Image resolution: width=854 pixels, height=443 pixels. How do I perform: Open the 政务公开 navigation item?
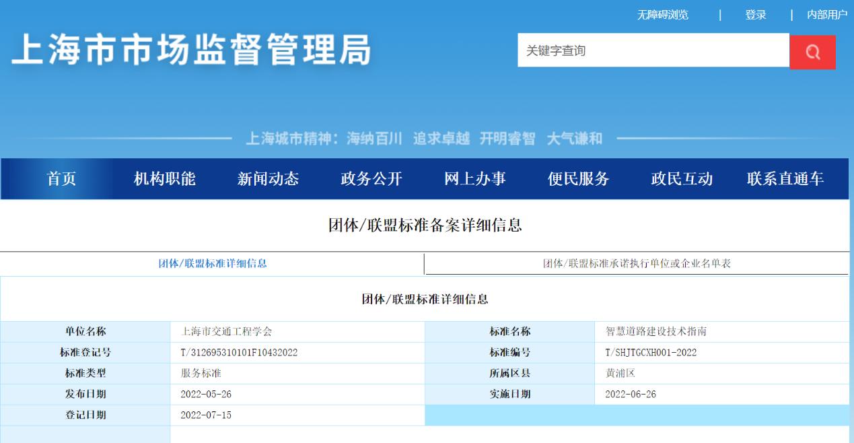[x=371, y=178]
